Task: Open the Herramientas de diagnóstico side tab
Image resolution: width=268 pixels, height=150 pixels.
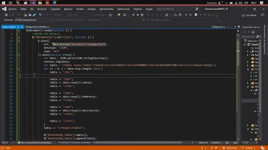Action: tap(265, 40)
